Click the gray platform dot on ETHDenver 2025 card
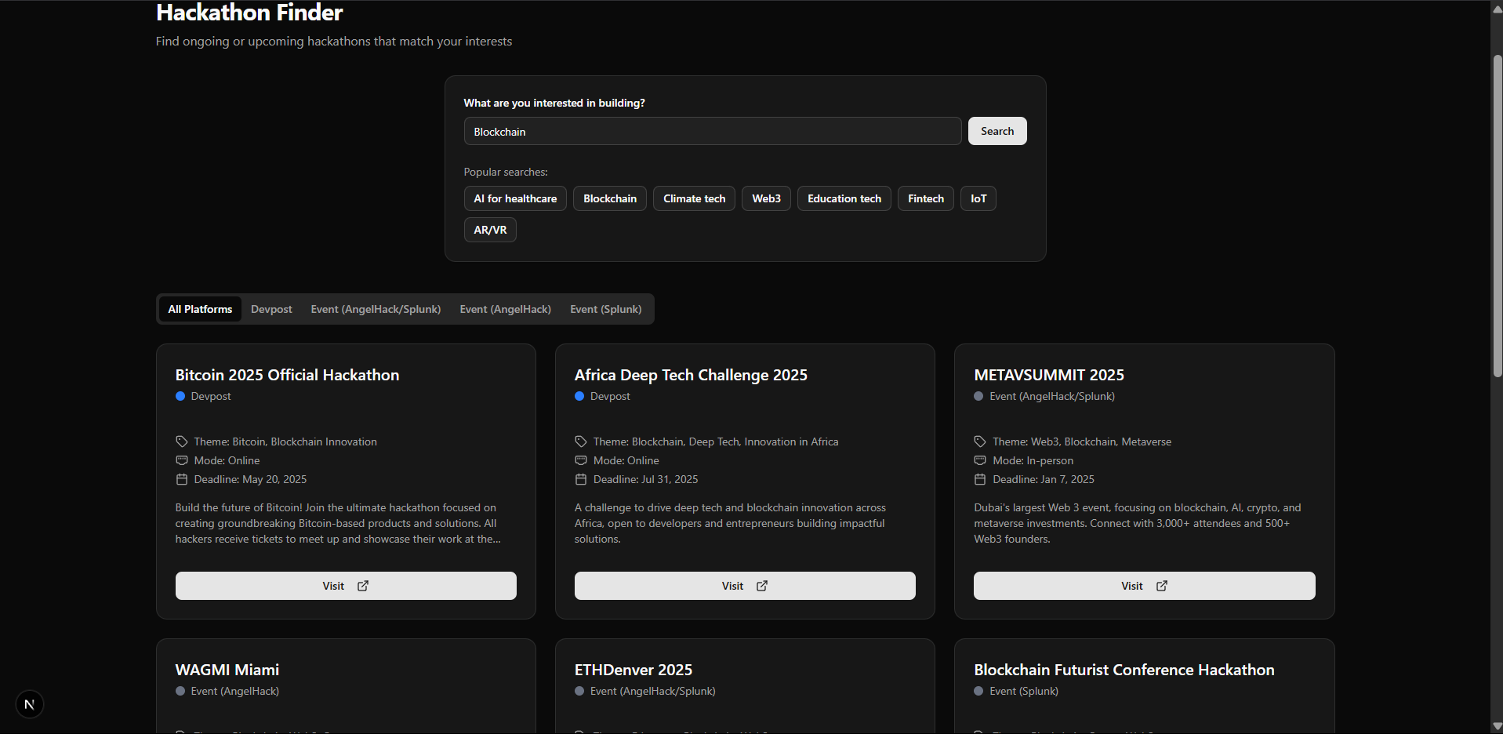Screen dimensions: 1503x734 [579, 691]
